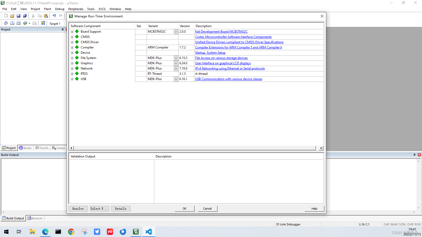Click the green diamond icon beside Board Support
422x237 pixels.
[x=77, y=31]
